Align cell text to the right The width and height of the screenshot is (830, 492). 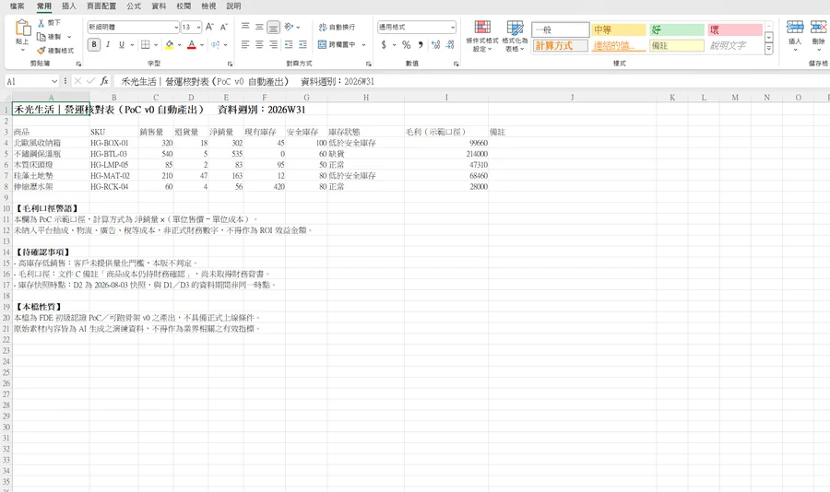(x=273, y=45)
